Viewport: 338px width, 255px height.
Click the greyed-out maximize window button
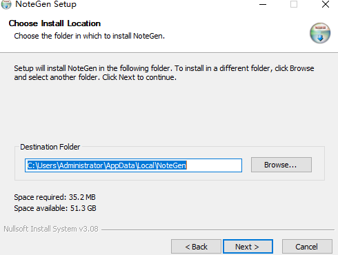pos(294,4)
